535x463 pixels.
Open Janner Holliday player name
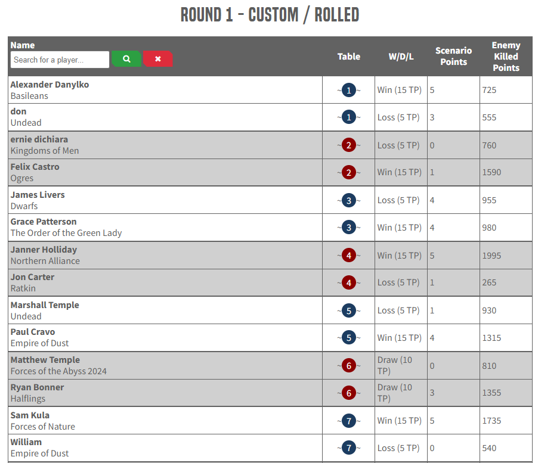click(44, 250)
